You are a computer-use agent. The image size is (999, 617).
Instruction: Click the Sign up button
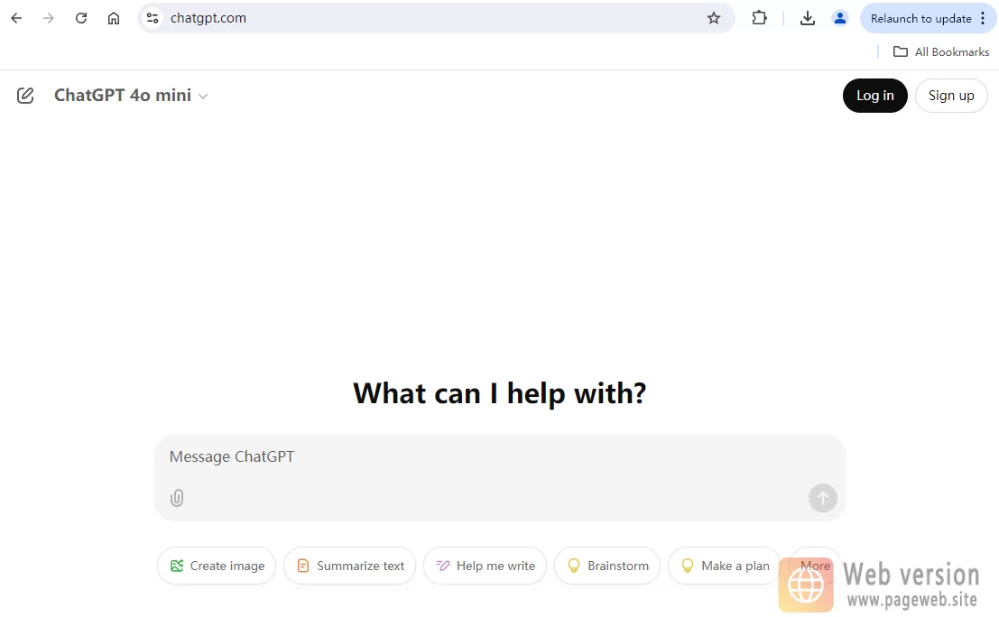pos(951,96)
